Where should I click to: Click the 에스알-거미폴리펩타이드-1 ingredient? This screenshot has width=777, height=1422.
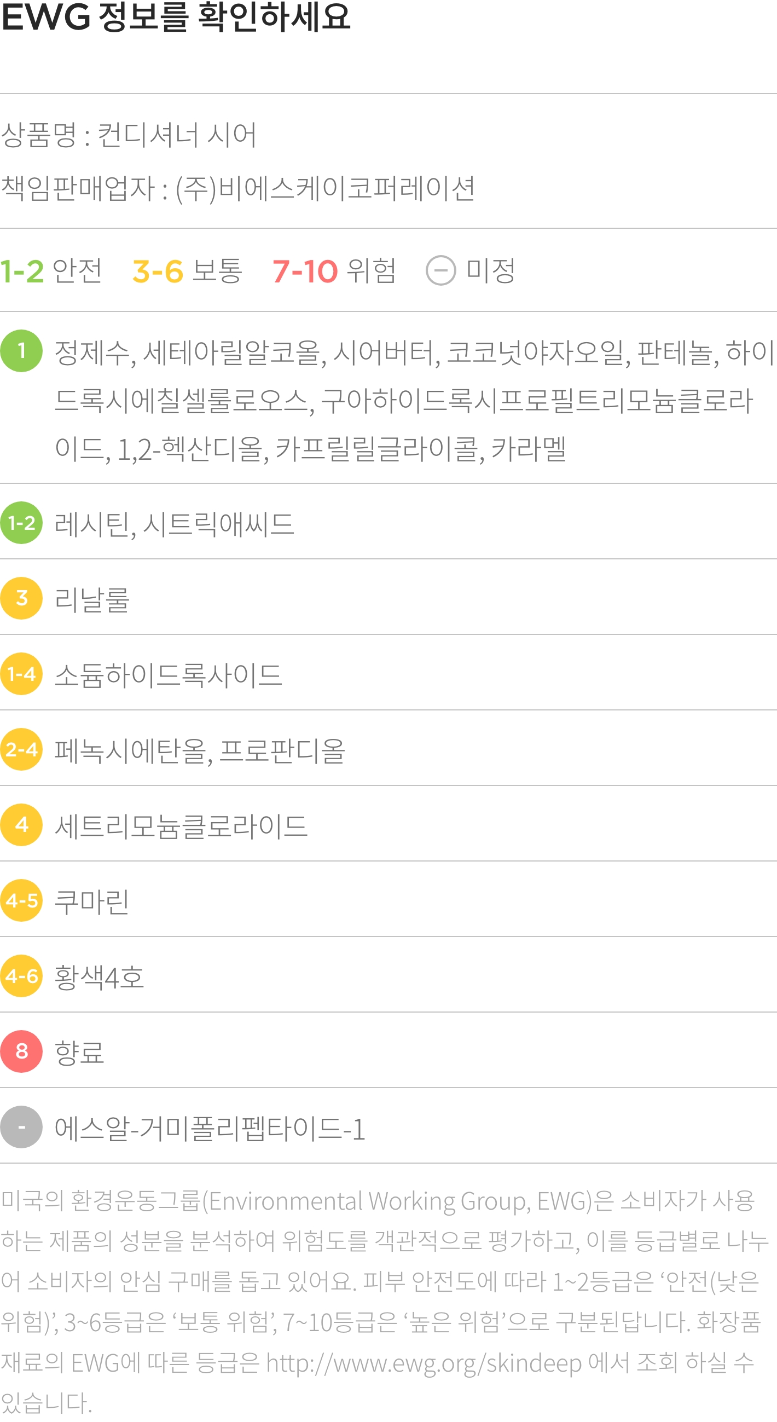point(210,1128)
